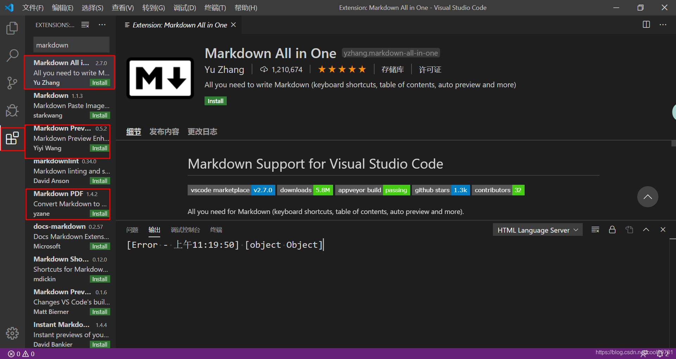Open the 转到(G) menu
676x359 pixels.
coord(154,8)
